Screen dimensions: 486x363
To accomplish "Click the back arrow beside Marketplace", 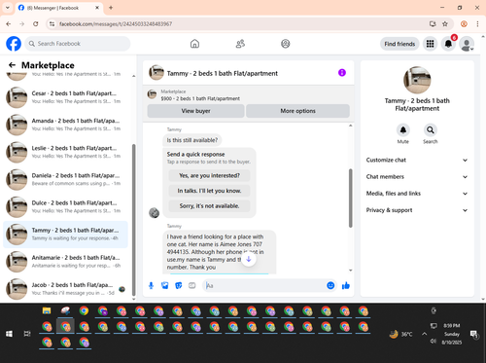I will [x=12, y=65].
